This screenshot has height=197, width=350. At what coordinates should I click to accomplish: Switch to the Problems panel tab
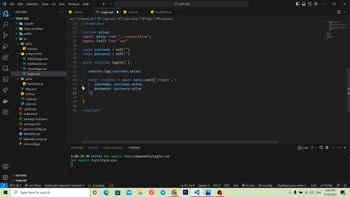pos(77,148)
